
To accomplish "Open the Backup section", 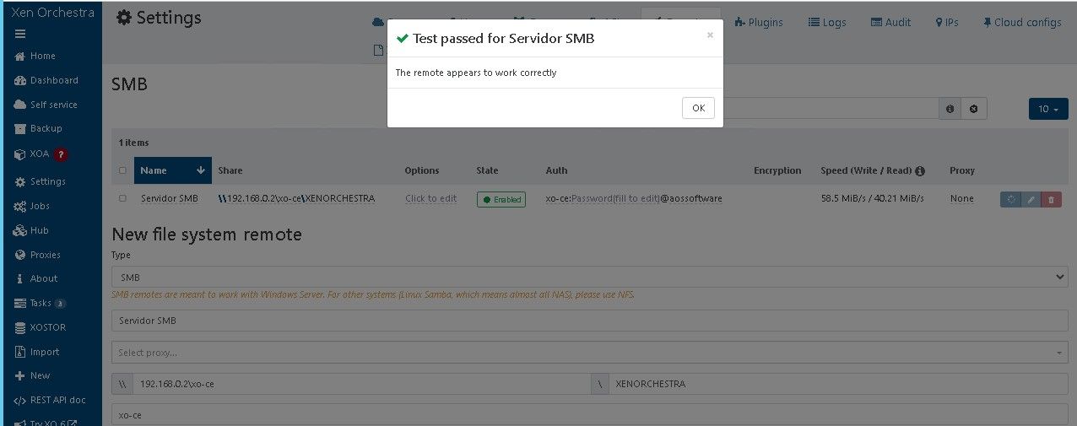I will (x=39, y=128).
